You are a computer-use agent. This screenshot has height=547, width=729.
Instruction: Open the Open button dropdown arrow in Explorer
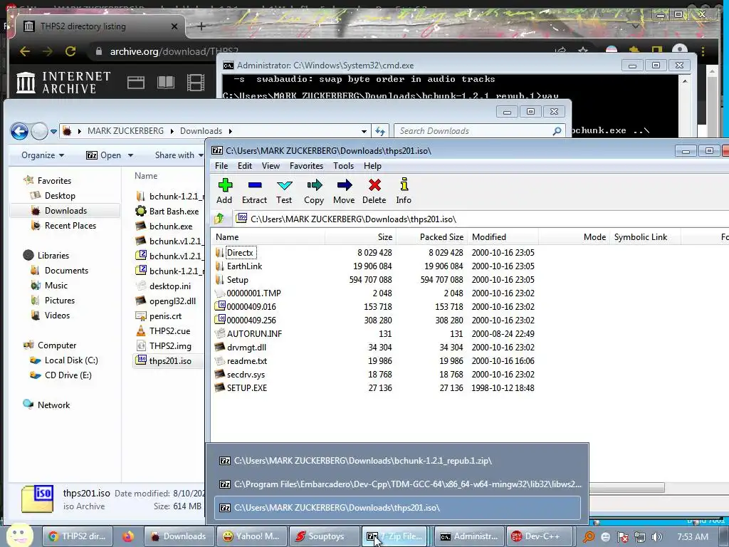[x=131, y=155]
